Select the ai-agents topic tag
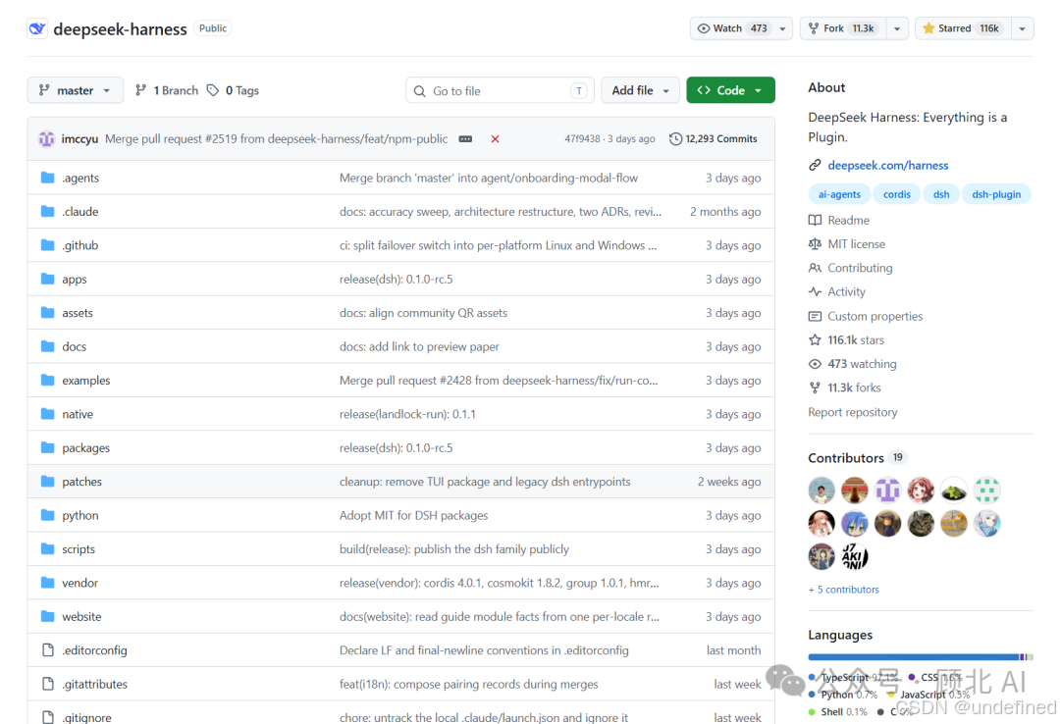The height and width of the screenshot is (724, 1060). 839,194
